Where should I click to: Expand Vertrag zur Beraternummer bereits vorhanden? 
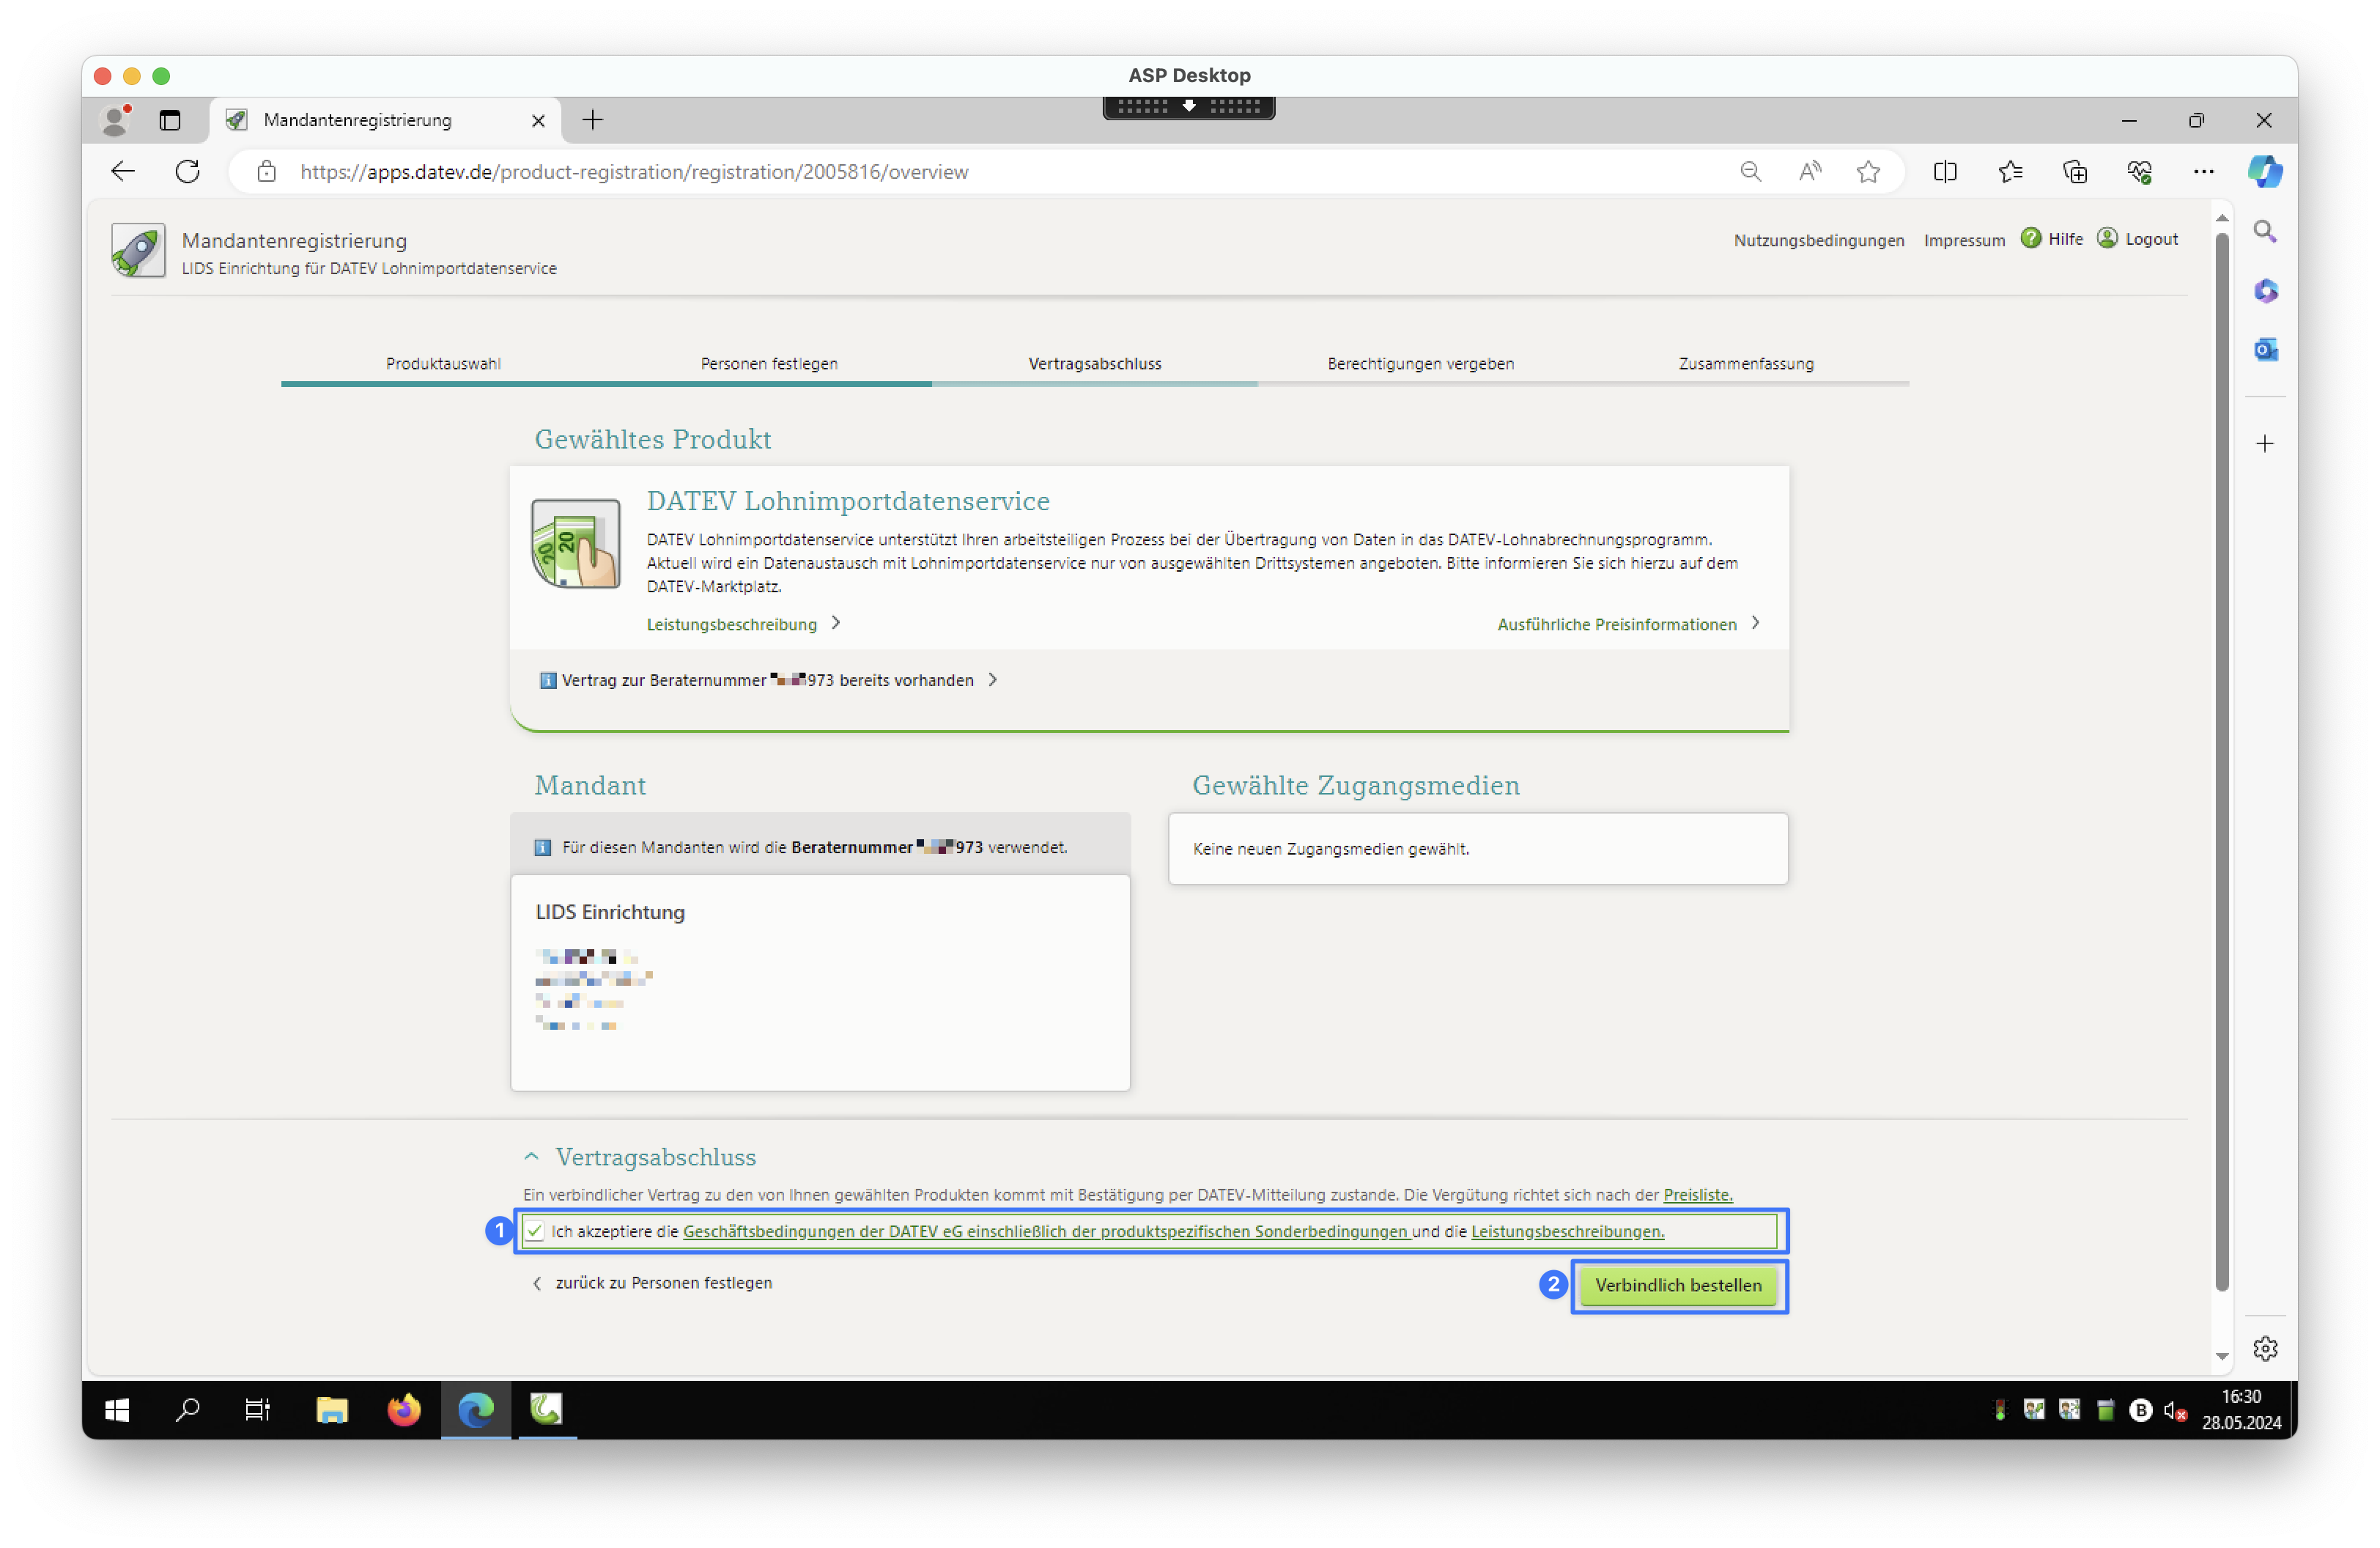pos(767,680)
